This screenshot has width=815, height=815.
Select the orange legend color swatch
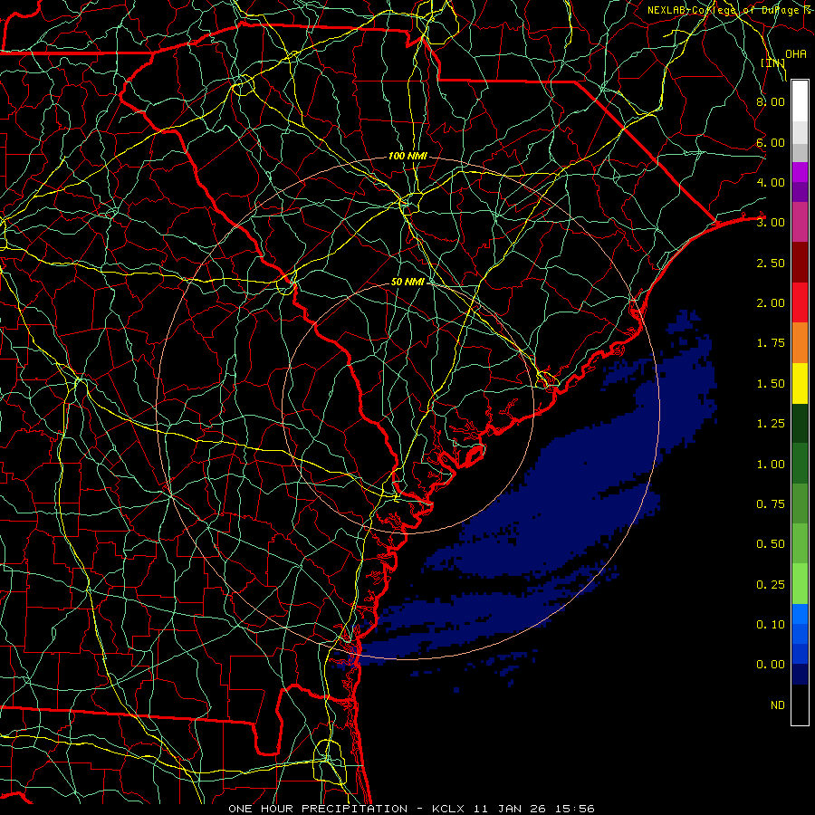click(800, 343)
